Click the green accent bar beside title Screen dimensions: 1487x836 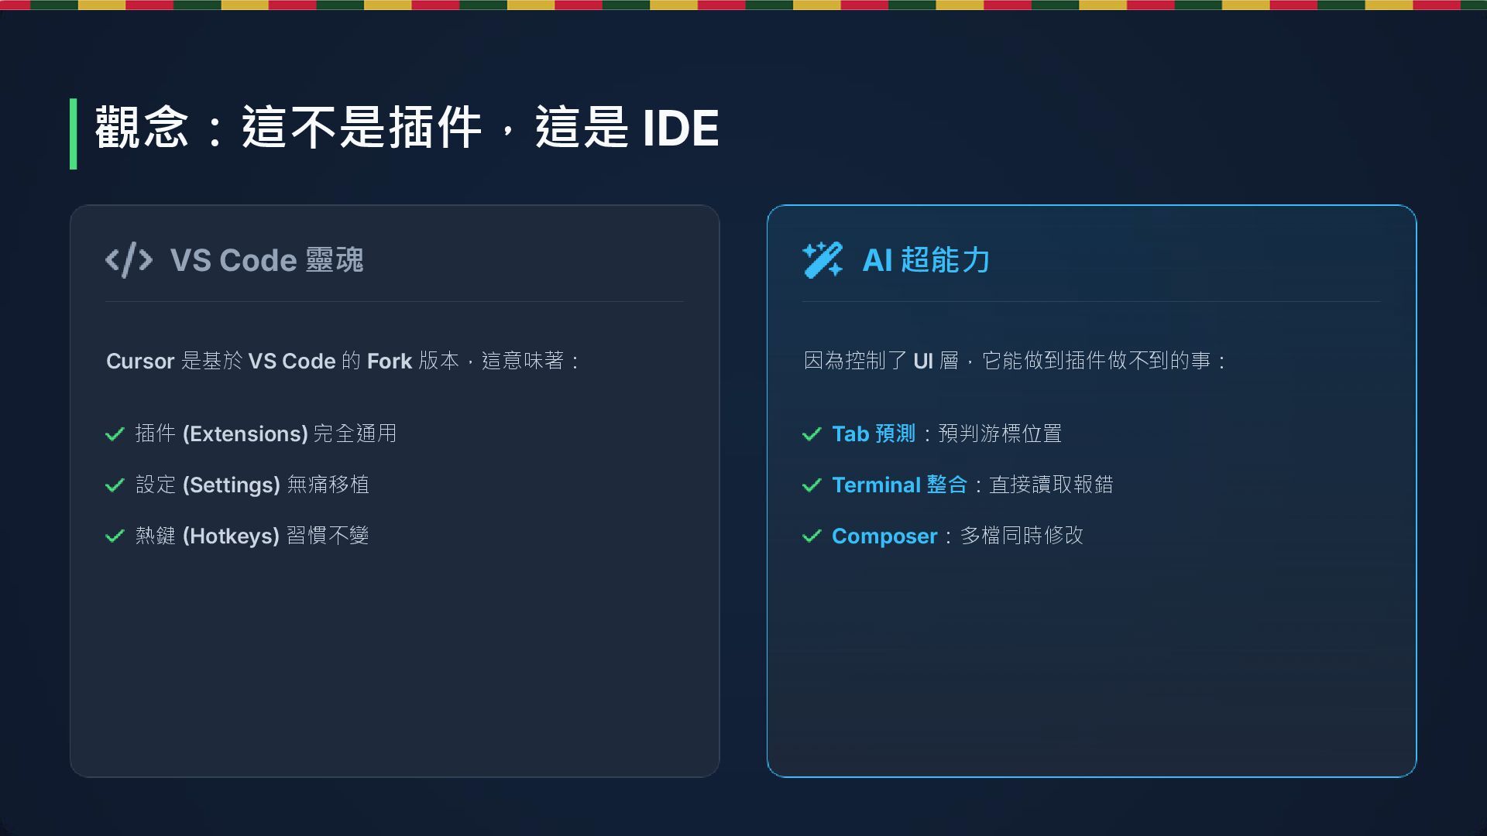pyautogui.click(x=74, y=133)
